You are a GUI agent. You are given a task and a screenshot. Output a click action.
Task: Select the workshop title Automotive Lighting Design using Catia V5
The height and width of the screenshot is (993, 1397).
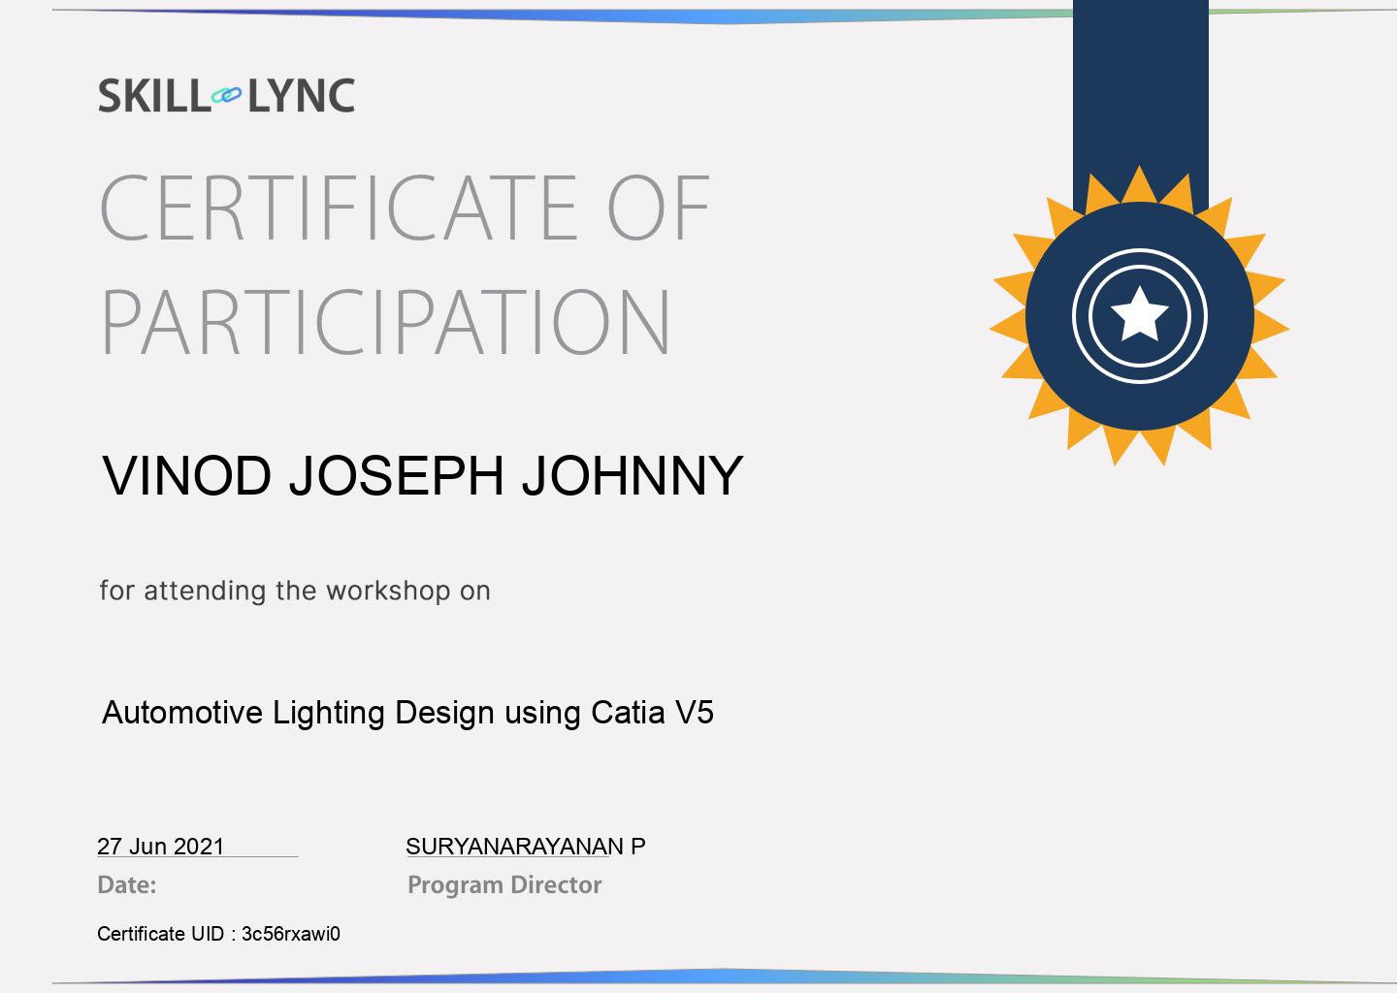coord(407,711)
